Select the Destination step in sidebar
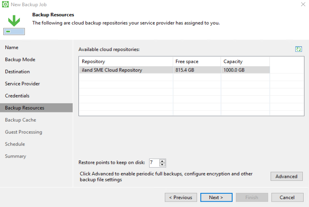 [x=17, y=72]
